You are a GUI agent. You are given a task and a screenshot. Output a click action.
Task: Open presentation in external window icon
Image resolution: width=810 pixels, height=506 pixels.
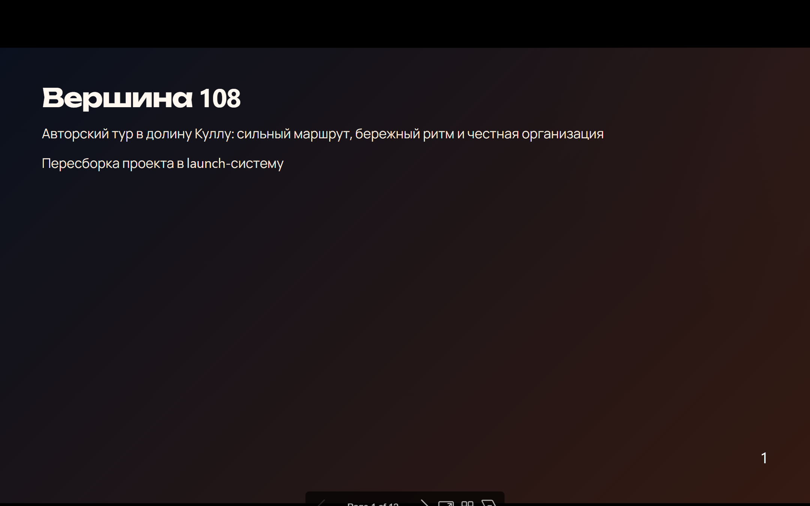click(x=446, y=503)
